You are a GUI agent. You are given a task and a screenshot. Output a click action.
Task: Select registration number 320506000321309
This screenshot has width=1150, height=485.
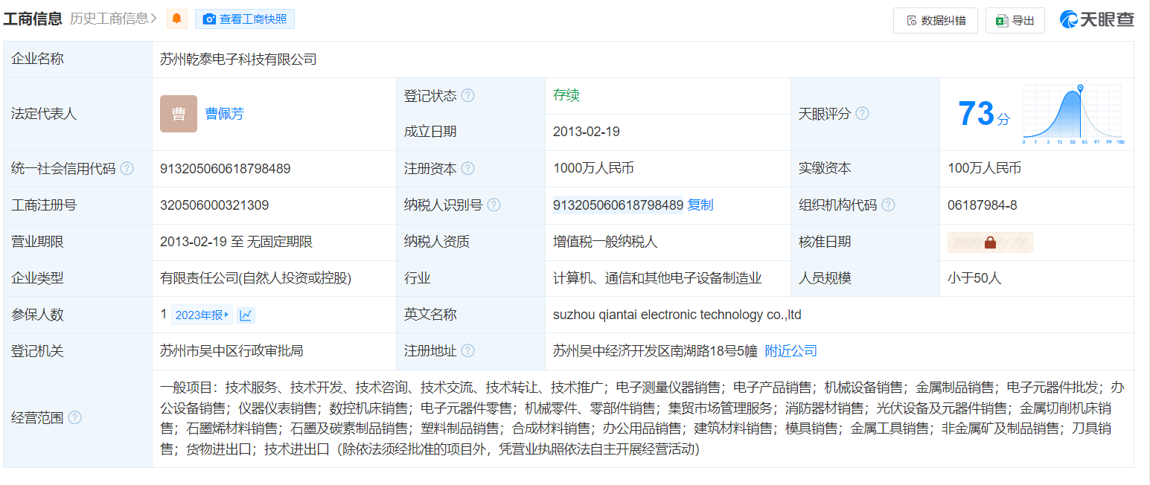[214, 205]
